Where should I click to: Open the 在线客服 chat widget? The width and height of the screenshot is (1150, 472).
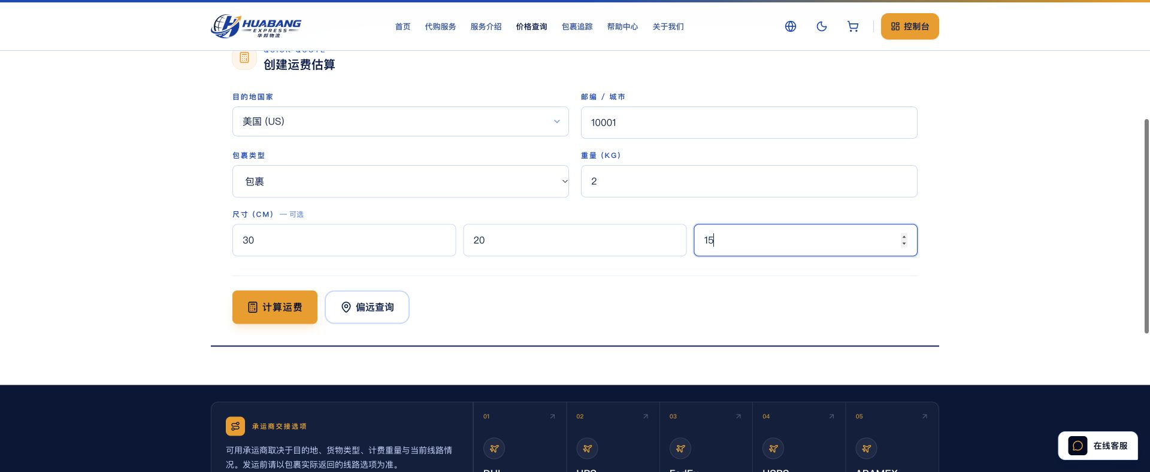click(1098, 446)
